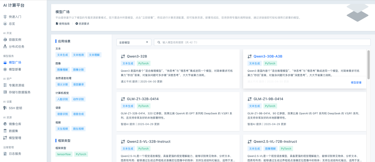Click the 总览 sidebar icon

[5, 24]
